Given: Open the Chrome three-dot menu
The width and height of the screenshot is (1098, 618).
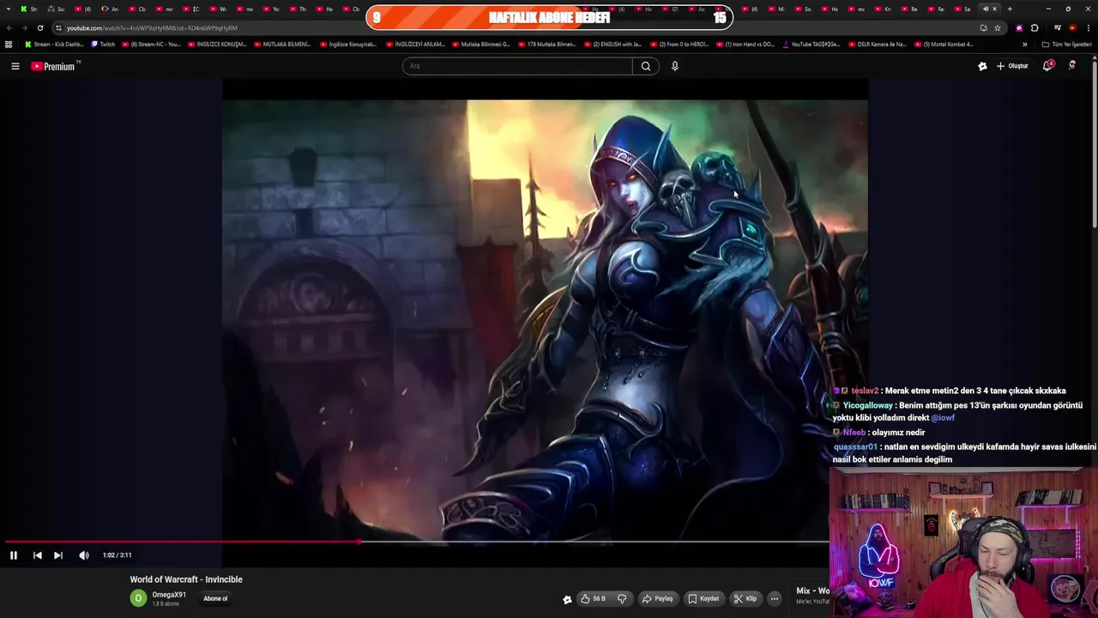Looking at the screenshot, I should [x=1088, y=27].
